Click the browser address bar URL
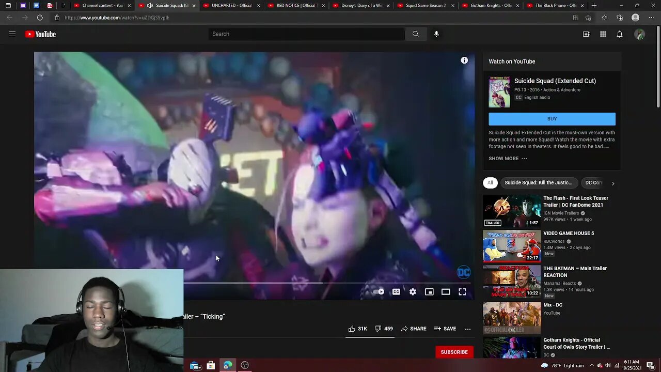The image size is (661, 372). pos(117,18)
